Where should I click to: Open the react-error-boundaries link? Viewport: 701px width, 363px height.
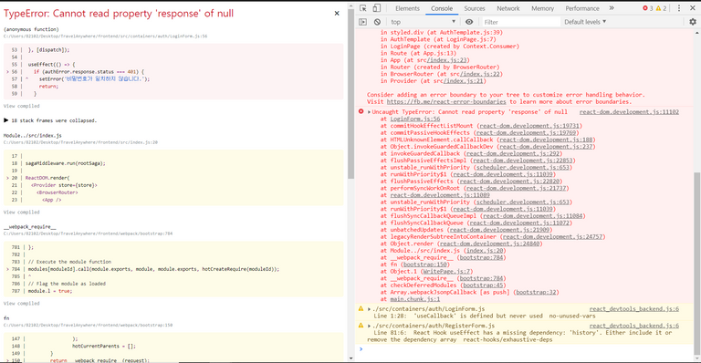tap(446, 101)
